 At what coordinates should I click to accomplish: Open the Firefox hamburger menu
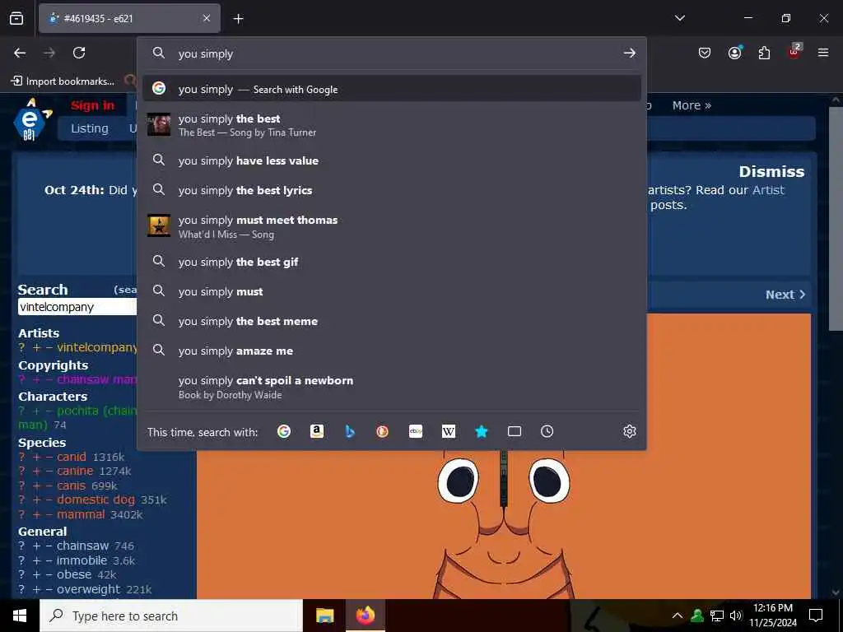click(823, 53)
